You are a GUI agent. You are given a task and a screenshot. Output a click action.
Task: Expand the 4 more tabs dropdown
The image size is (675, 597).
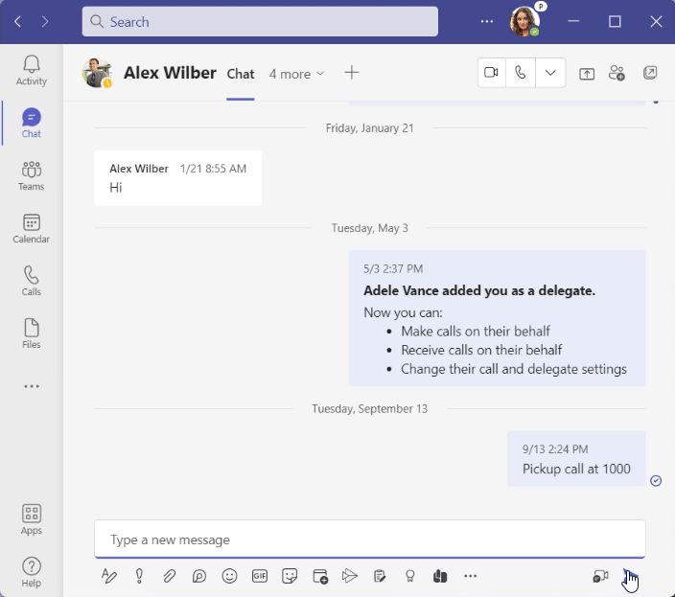tap(296, 74)
